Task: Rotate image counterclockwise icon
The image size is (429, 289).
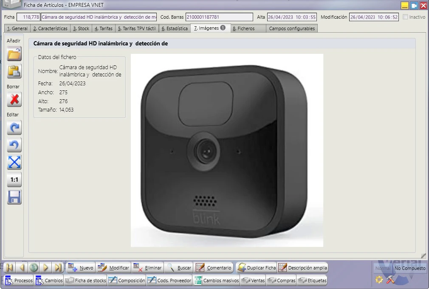Action: [x=14, y=145]
